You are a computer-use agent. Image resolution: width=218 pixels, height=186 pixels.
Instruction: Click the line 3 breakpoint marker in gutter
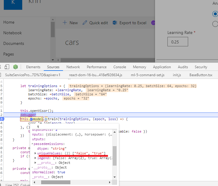coord(2,119)
